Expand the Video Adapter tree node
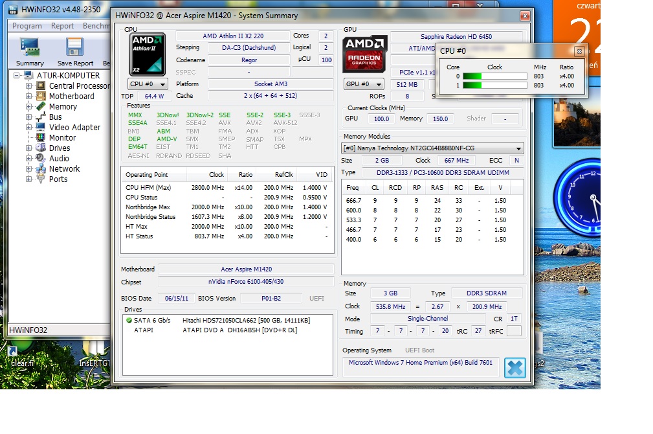 [x=28, y=127]
